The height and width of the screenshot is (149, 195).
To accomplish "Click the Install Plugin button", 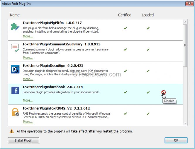I will 23,140.
